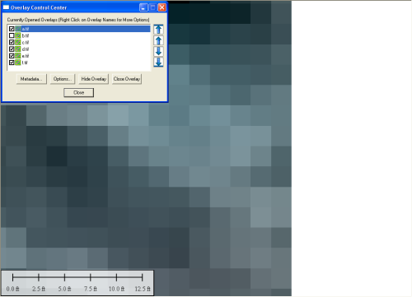Untick the f.tif overlay checkbox
This screenshot has width=412, height=297.
(x=12, y=63)
